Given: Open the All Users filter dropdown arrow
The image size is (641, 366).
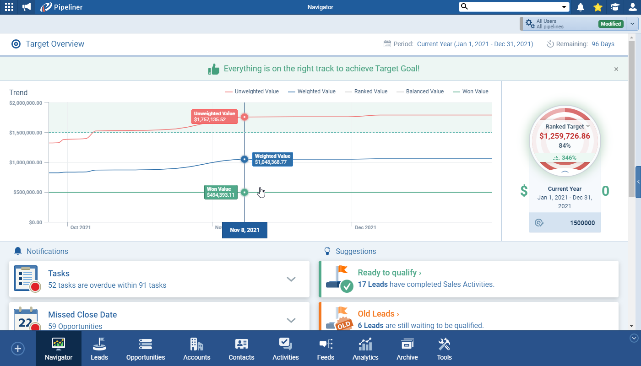Looking at the screenshot, I should click(x=632, y=24).
